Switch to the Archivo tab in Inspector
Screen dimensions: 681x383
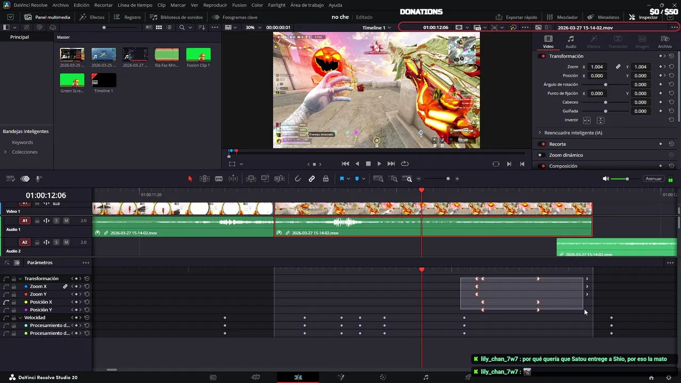[665, 42]
